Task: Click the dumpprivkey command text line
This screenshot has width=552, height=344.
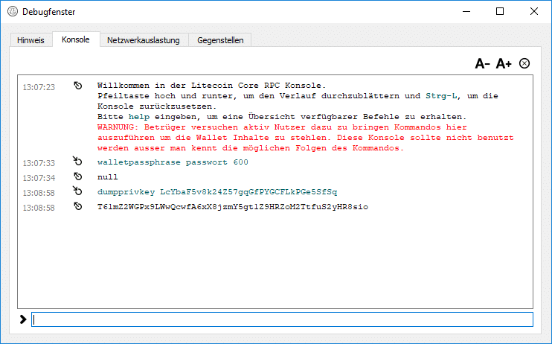Action: pos(216,192)
